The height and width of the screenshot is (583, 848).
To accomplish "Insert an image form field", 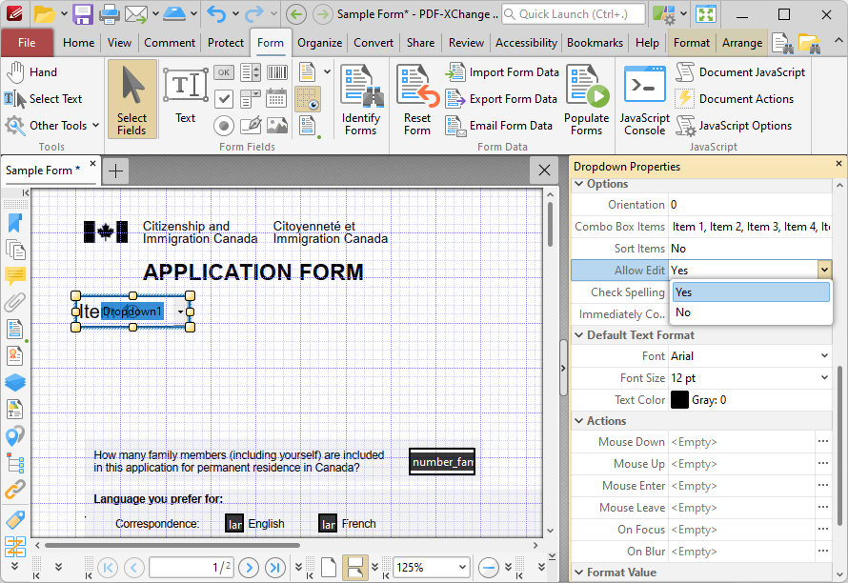I will [277, 126].
